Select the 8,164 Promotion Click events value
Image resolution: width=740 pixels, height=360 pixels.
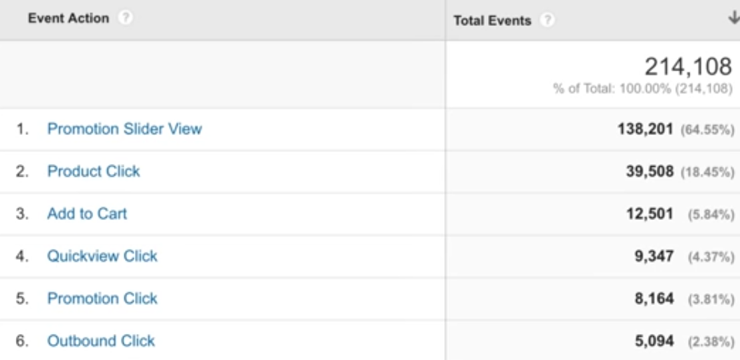point(654,298)
